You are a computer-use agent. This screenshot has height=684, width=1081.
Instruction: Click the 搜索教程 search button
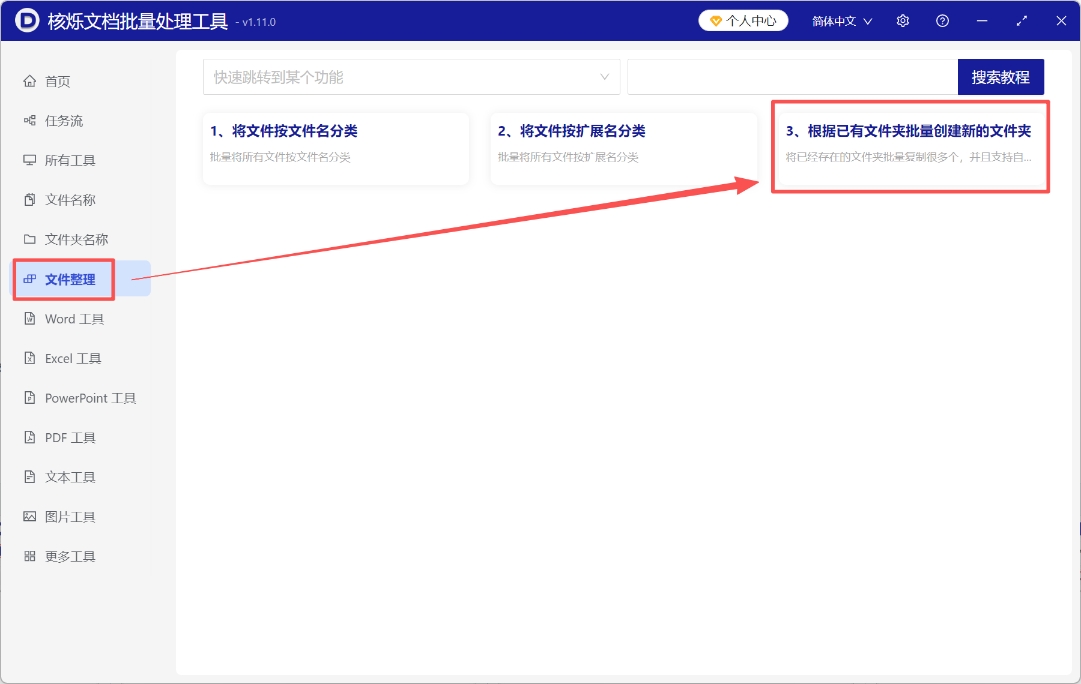[x=1001, y=76]
